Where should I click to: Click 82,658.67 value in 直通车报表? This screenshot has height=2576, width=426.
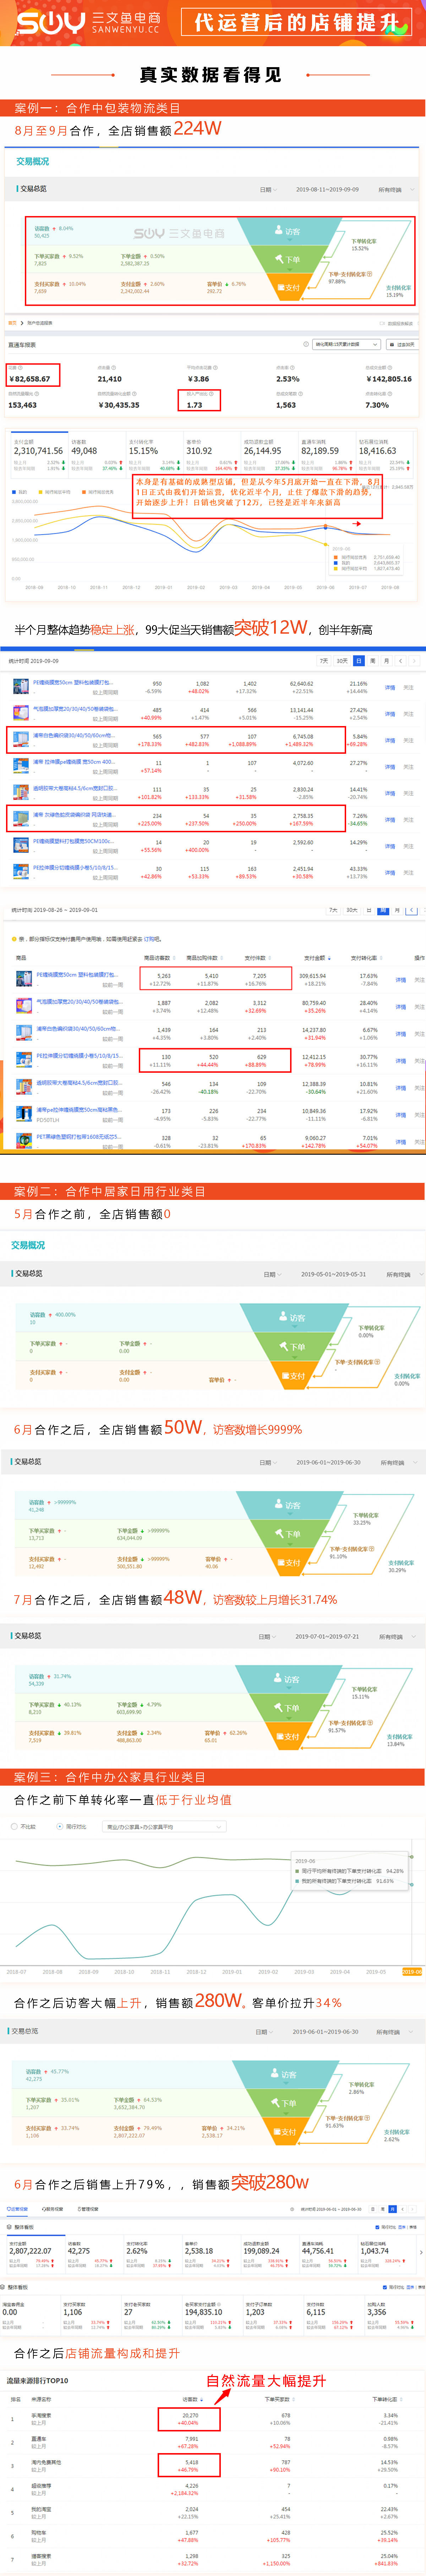(30, 379)
